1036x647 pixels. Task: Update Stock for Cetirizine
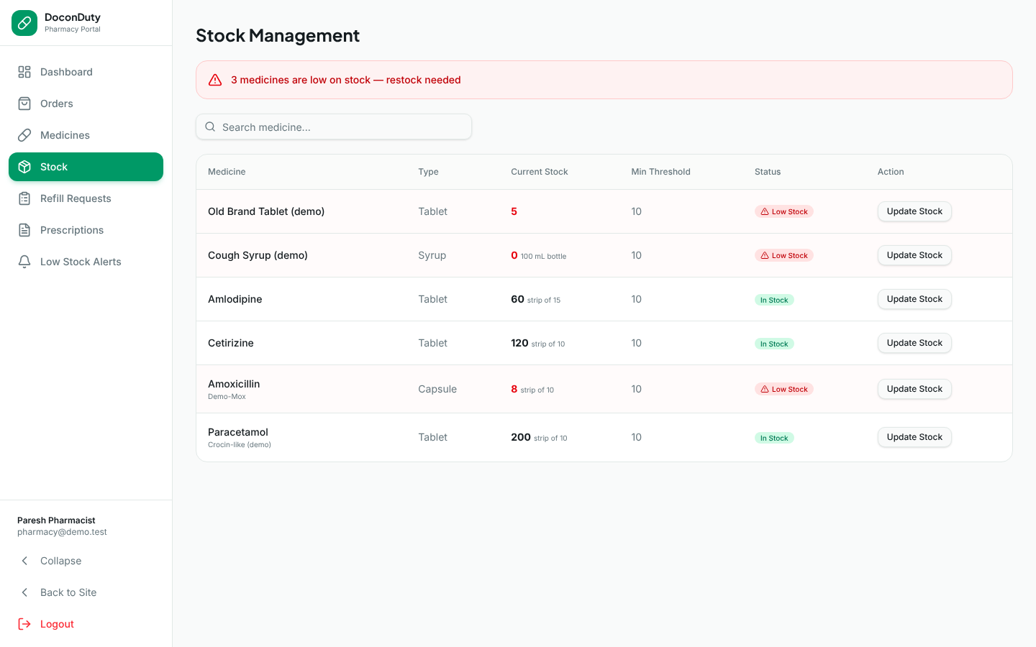pyautogui.click(x=914, y=343)
